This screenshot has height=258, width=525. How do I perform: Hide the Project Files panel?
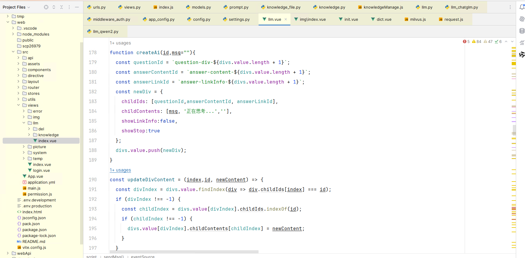click(x=77, y=7)
